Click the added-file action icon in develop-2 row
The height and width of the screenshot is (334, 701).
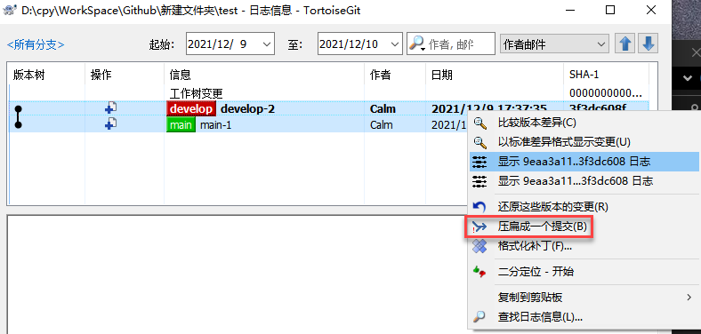click(x=110, y=108)
